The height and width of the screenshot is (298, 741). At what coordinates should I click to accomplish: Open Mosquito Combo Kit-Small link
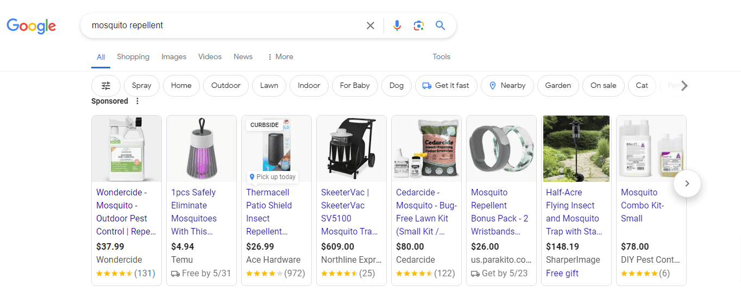pos(643,205)
